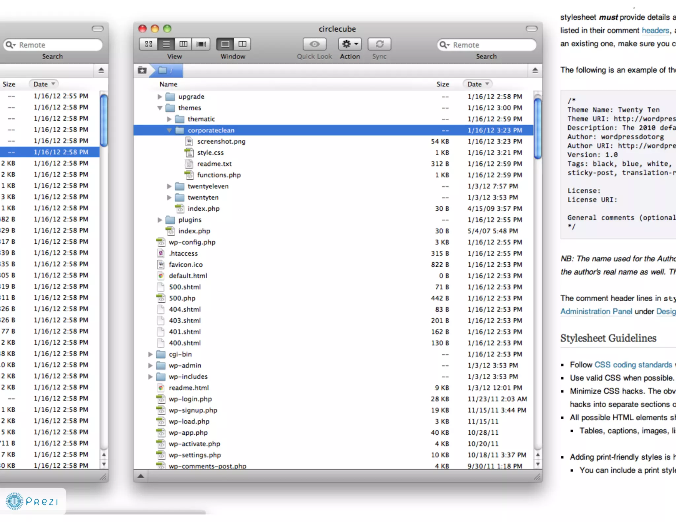
Task: Open the Action gear dropdown
Action: (350, 44)
